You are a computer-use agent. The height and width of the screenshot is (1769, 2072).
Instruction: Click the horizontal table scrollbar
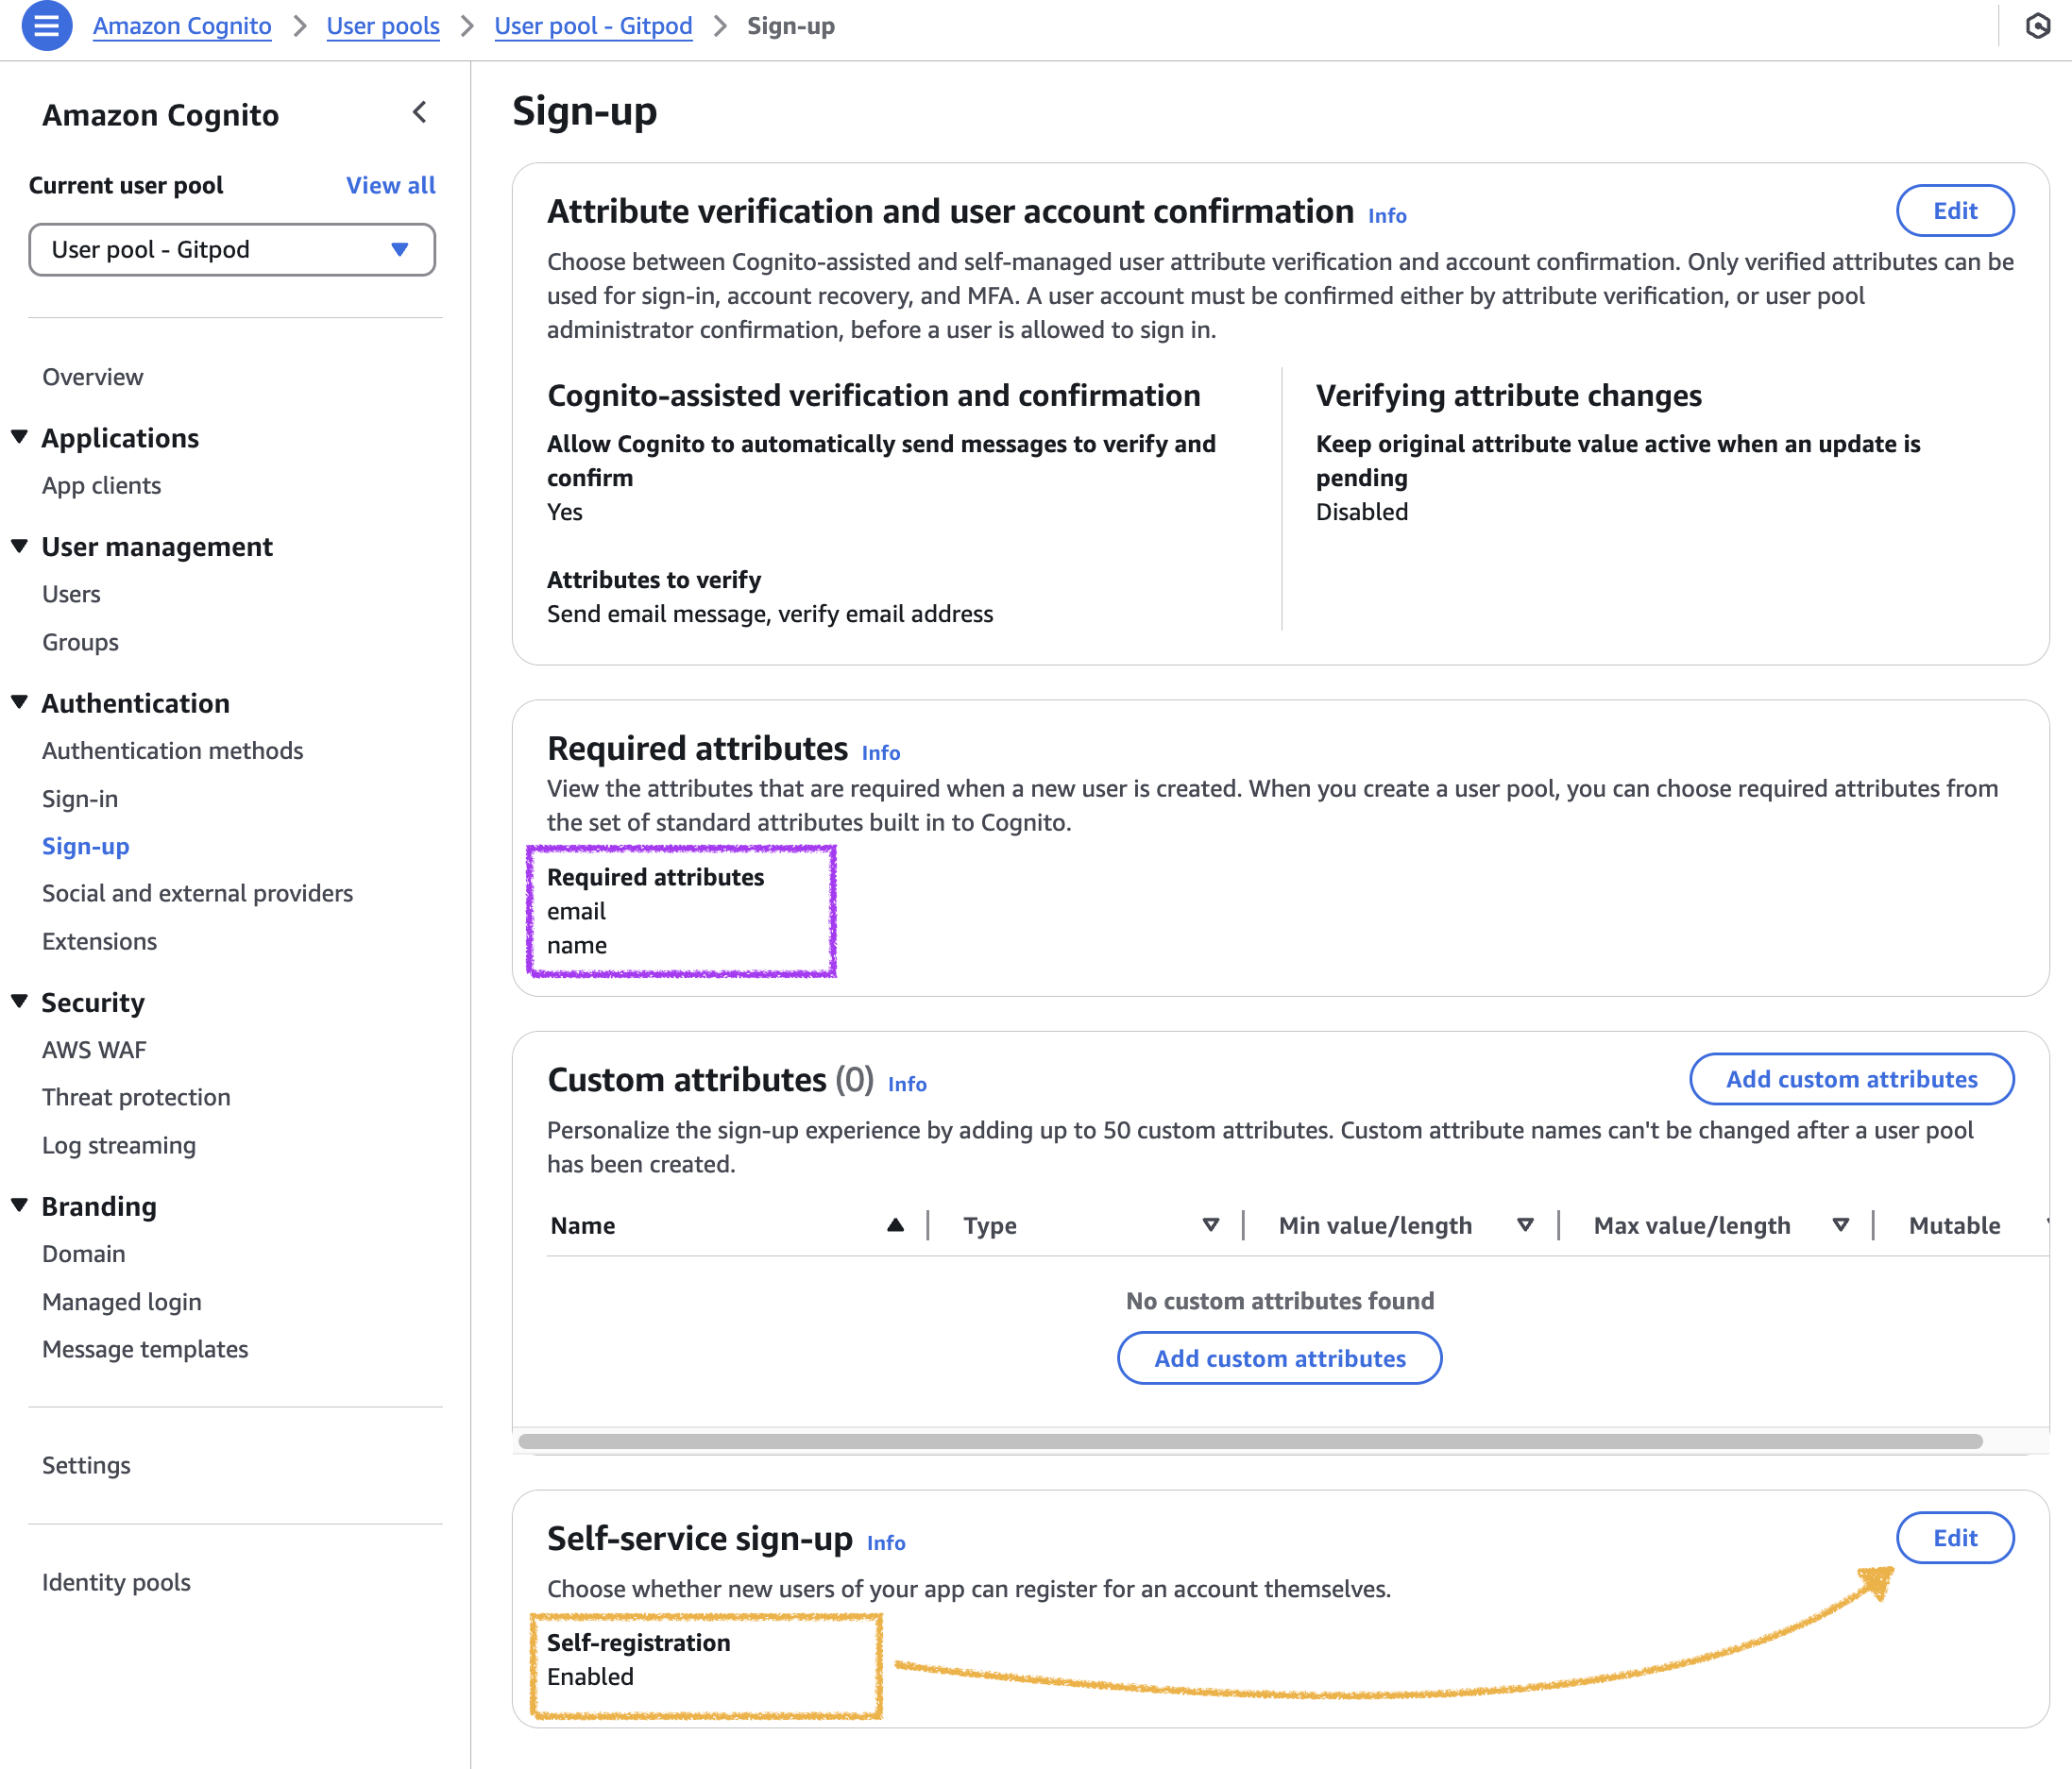[1250, 1441]
